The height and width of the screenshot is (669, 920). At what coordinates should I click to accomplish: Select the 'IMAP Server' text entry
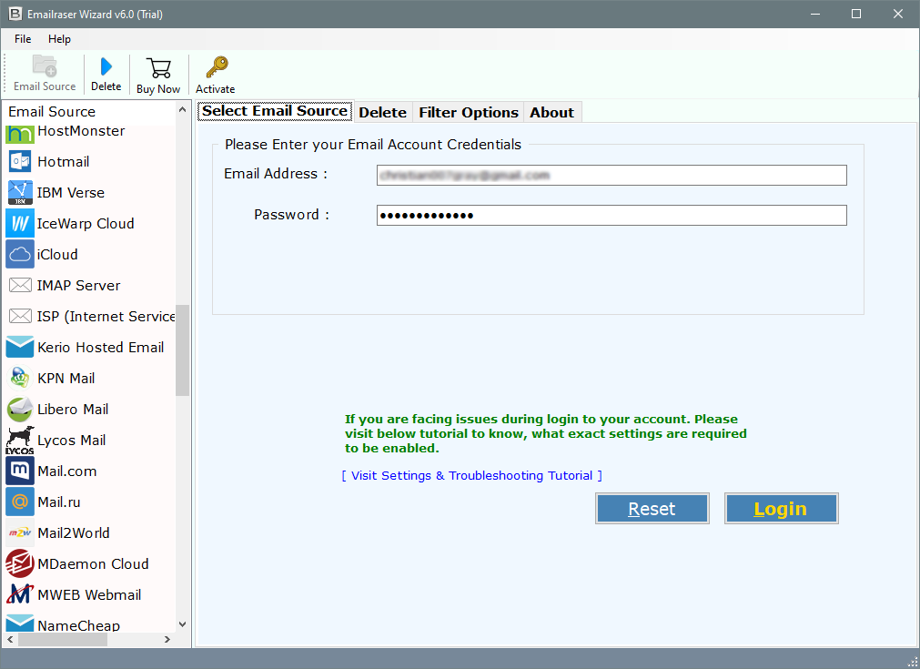pyautogui.click(x=78, y=285)
